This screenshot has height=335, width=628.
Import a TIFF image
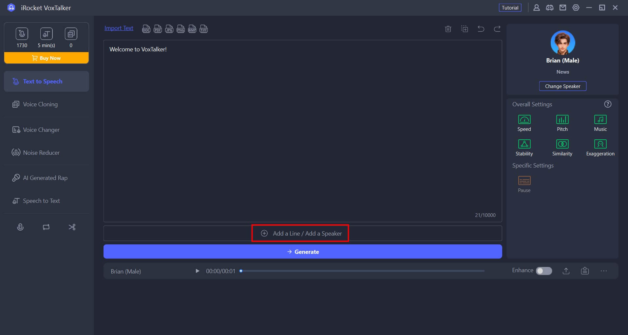pos(203,29)
